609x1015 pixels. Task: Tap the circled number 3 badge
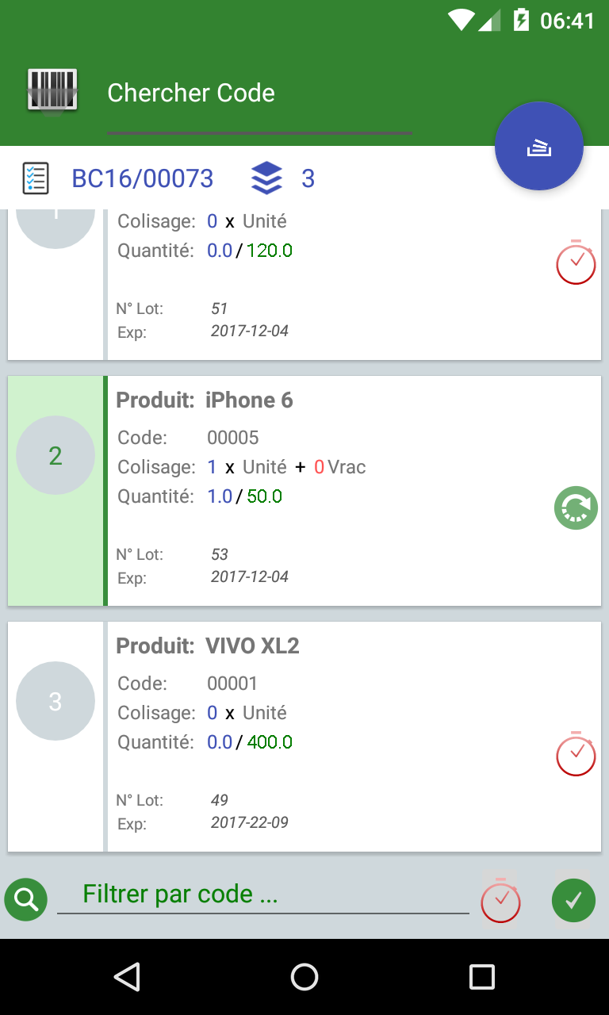(x=56, y=700)
